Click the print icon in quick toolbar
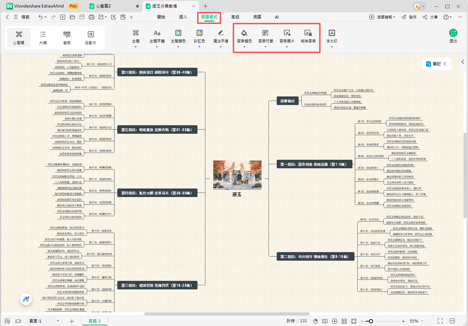The image size is (468, 326). [x=91, y=17]
